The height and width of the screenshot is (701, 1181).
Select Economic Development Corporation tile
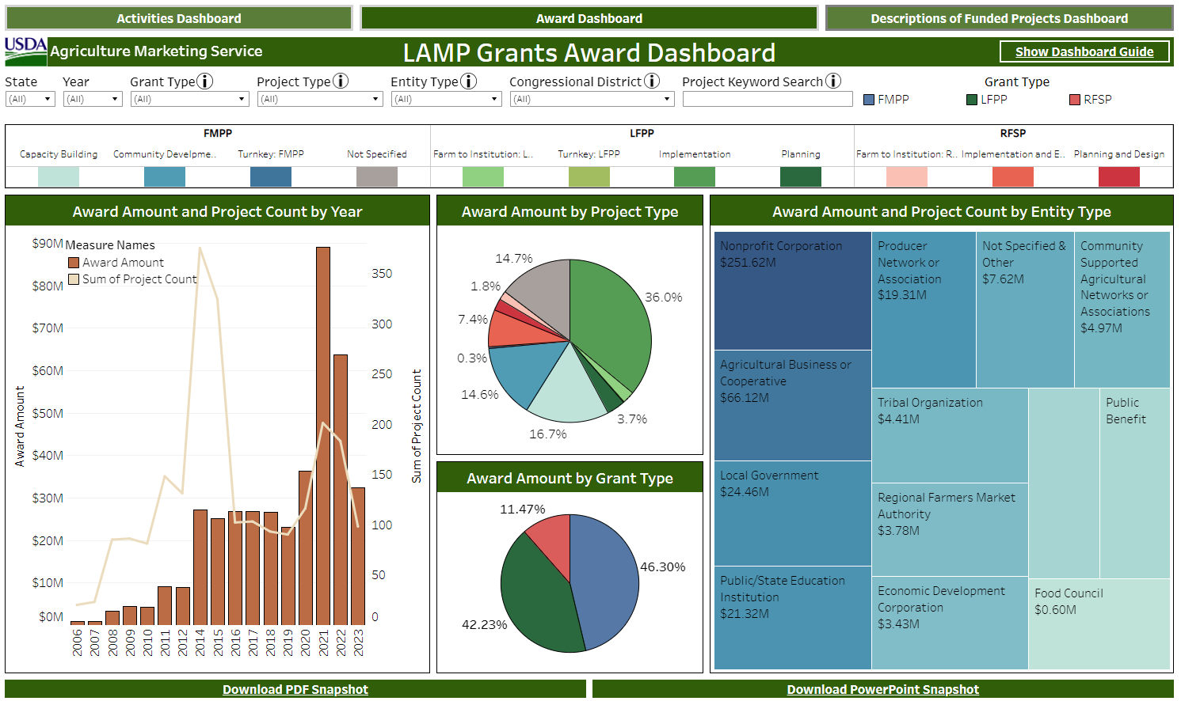(x=950, y=623)
